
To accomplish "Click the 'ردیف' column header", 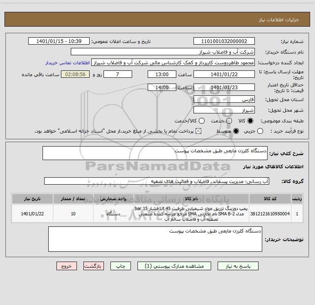I will pyautogui.click(x=297, y=199).
